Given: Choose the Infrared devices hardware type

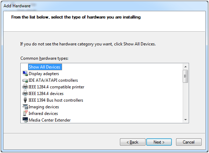Looking at the screenshot, I should [x=43, y=114].
